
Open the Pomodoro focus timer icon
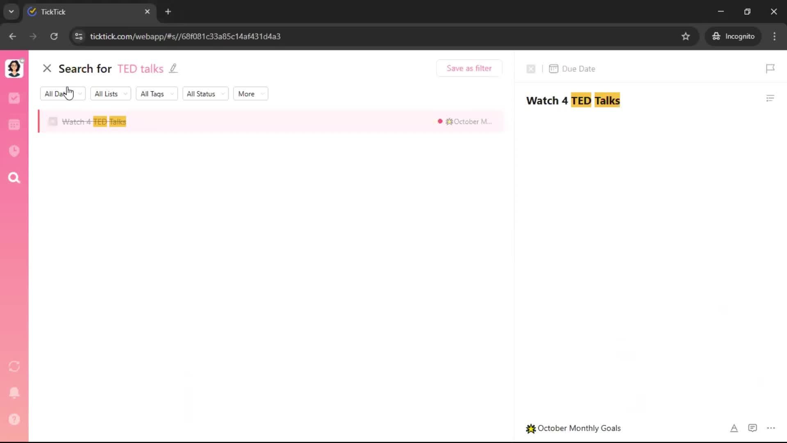pos(14,151)
